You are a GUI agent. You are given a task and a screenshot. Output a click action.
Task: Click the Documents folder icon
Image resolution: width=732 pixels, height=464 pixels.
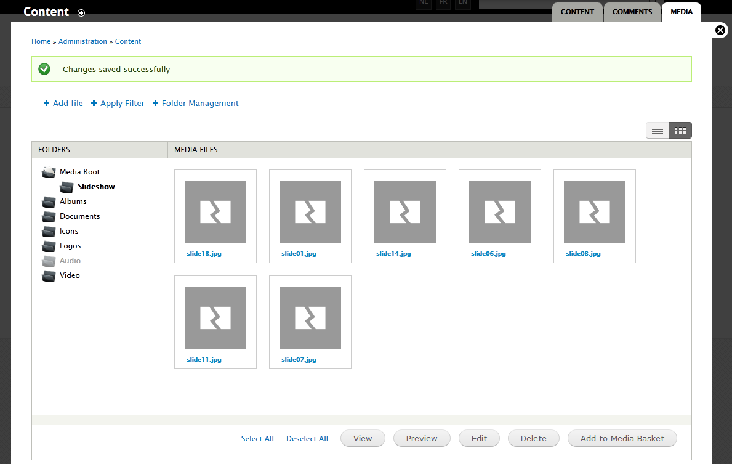click(49, 217)
